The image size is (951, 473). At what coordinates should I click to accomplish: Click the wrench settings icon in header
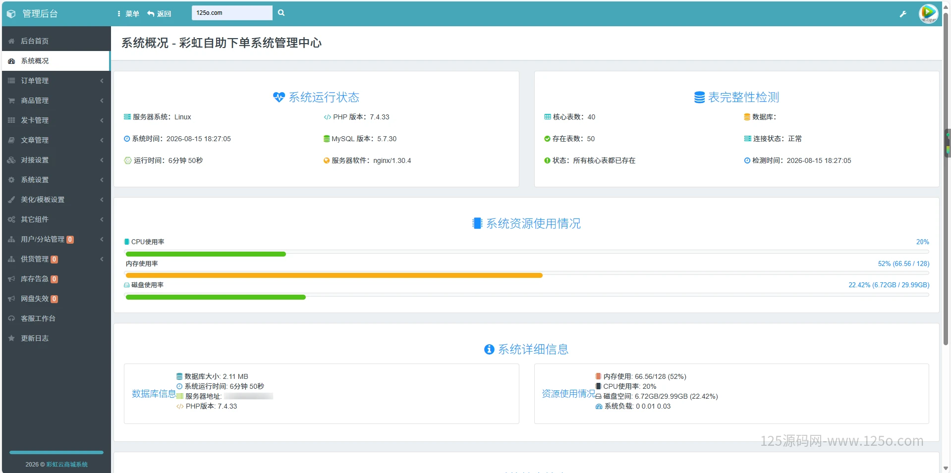(903, 14)
